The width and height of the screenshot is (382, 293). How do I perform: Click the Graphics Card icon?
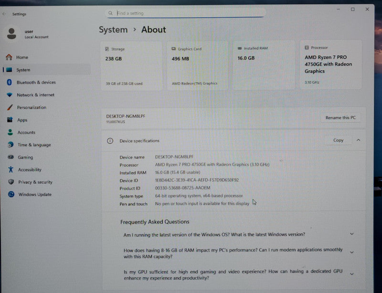[173, 49]
